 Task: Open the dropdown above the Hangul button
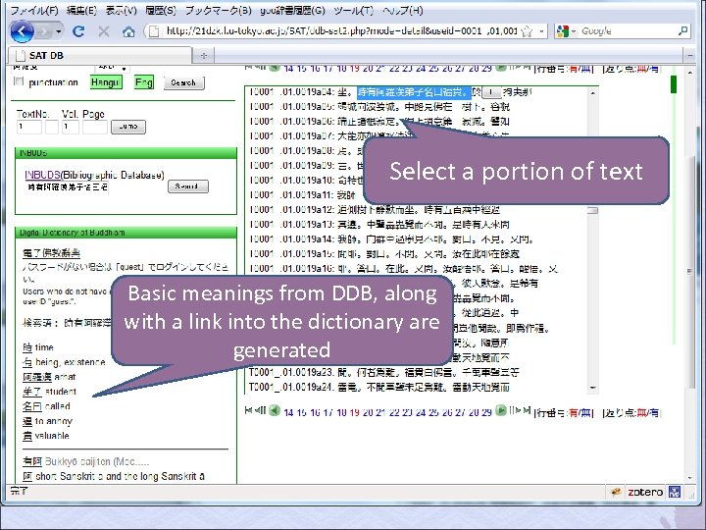(x=112, y=67)
